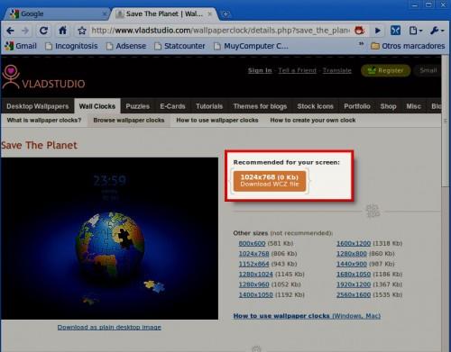Click the red extension icon in address bar
The image size is (451, 352).
point(359,31)
